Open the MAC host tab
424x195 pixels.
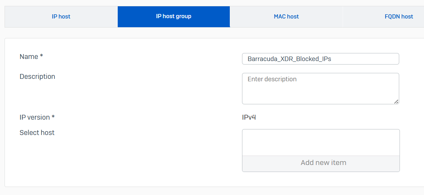(x=286, y=16)
